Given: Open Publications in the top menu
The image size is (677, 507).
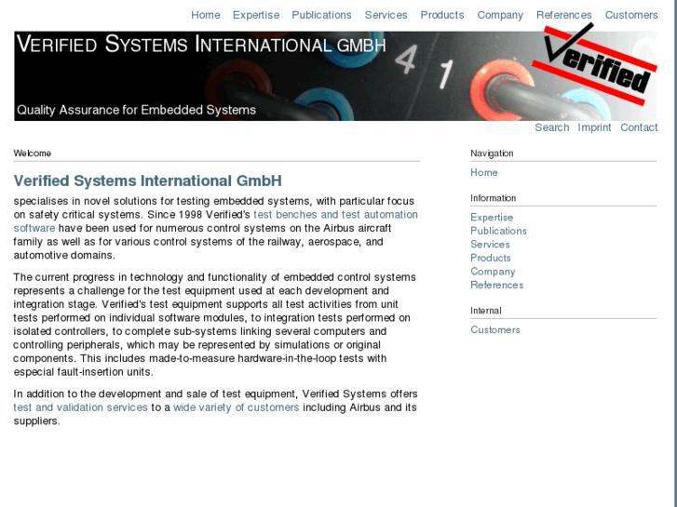Looking at the screenshot, I should 321,15.
